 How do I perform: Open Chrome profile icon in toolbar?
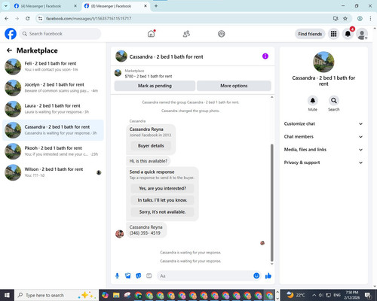pyautogui.click(x=360, y=19)
